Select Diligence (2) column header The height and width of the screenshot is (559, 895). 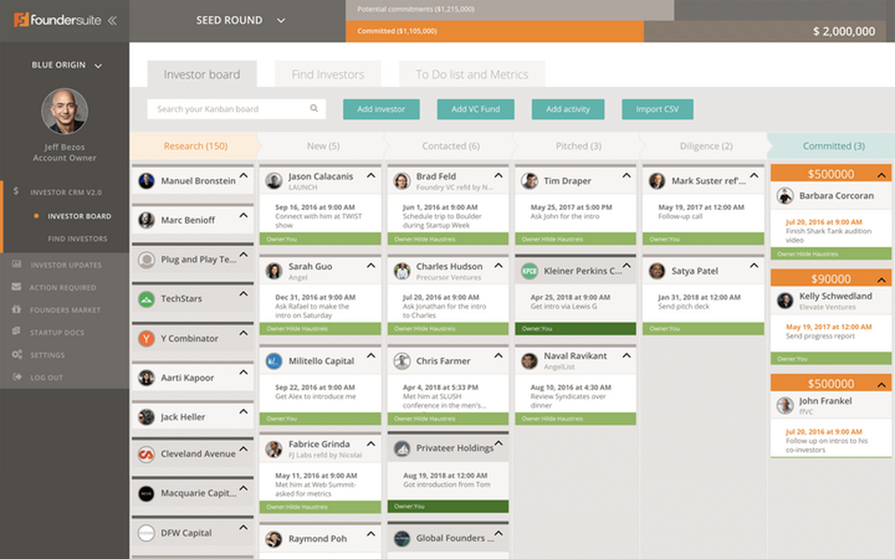tap(706, 146)
